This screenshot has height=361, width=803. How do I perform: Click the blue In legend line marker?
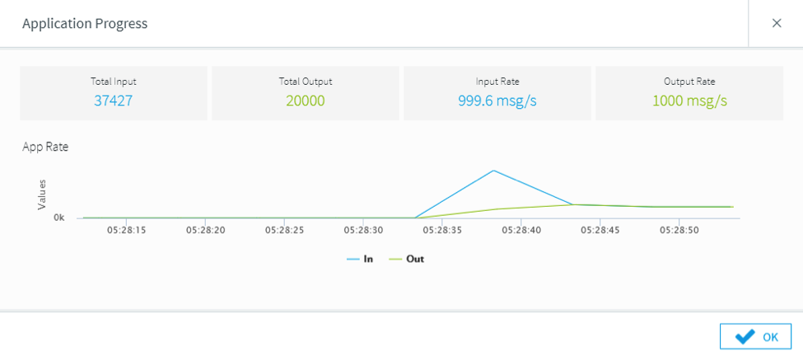[x=353, y=259]
